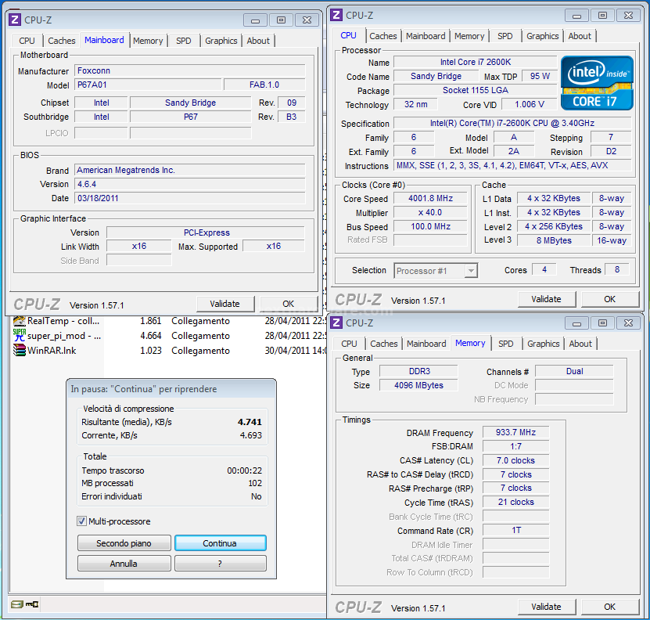
Task: Select the WinRAR.lnk archive icon
Action: [20, 350]
